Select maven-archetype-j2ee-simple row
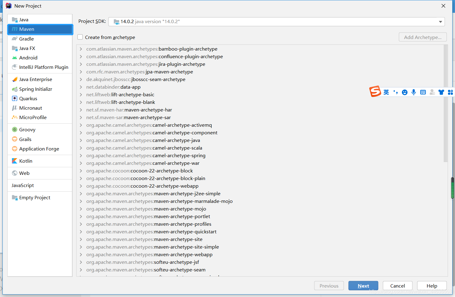Image resolution: width=455 pixels, height=297 pixels. 260,193
